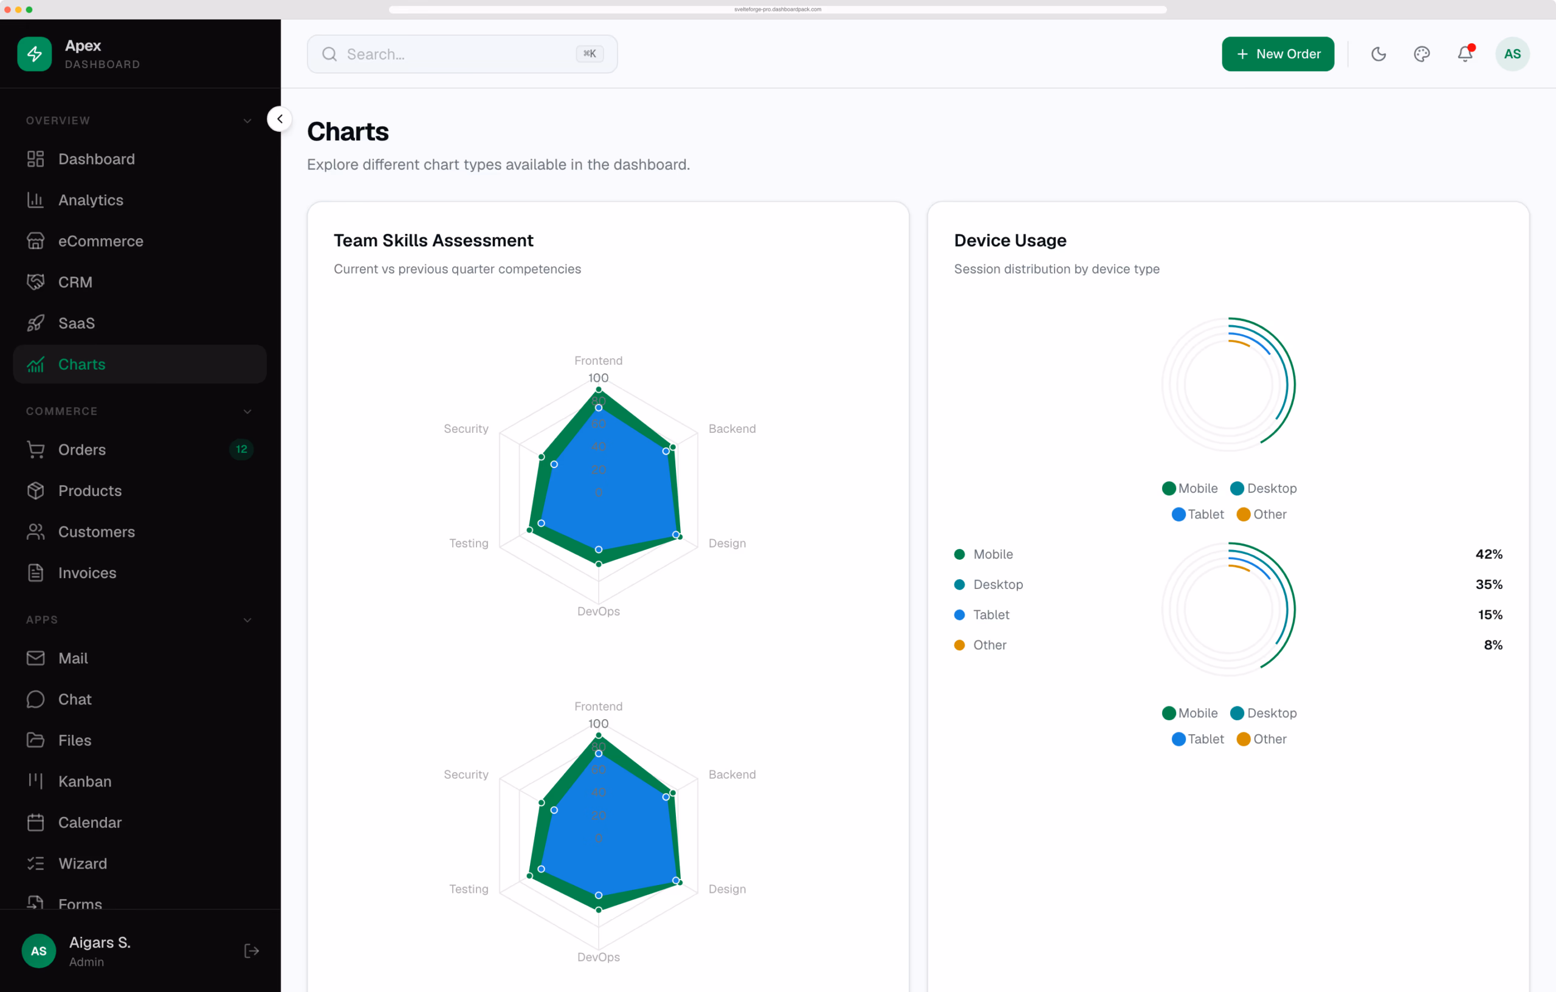Click the eCommerce storefront icon
1556x992 pixels.
(35, 241)
